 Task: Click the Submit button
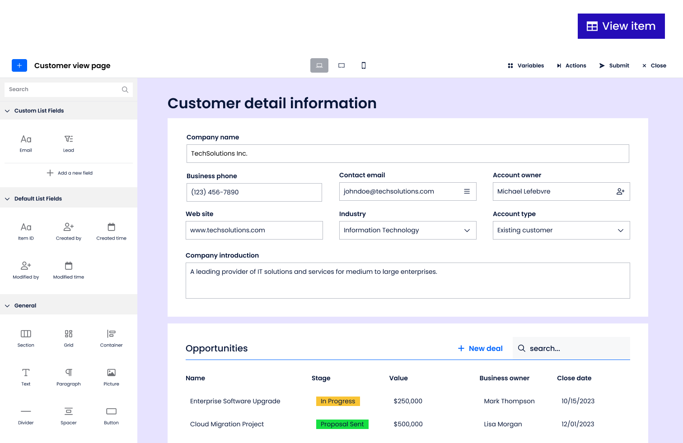click(x=614, y=65)
